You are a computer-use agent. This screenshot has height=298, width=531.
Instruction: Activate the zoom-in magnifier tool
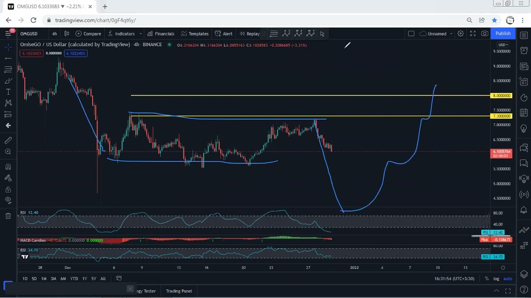coord(8,152)
